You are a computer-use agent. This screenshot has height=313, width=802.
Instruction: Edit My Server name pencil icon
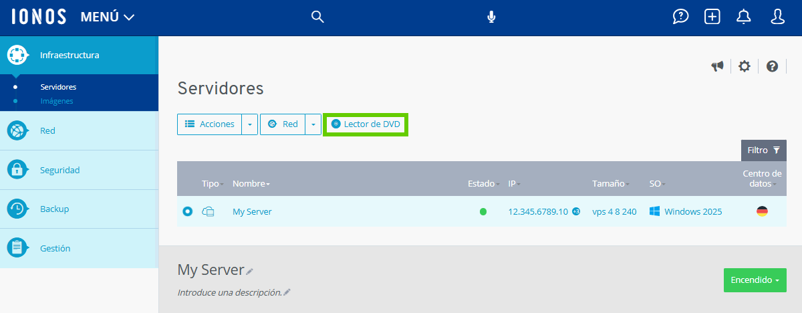pyautogui.click(x=250, y=271)
